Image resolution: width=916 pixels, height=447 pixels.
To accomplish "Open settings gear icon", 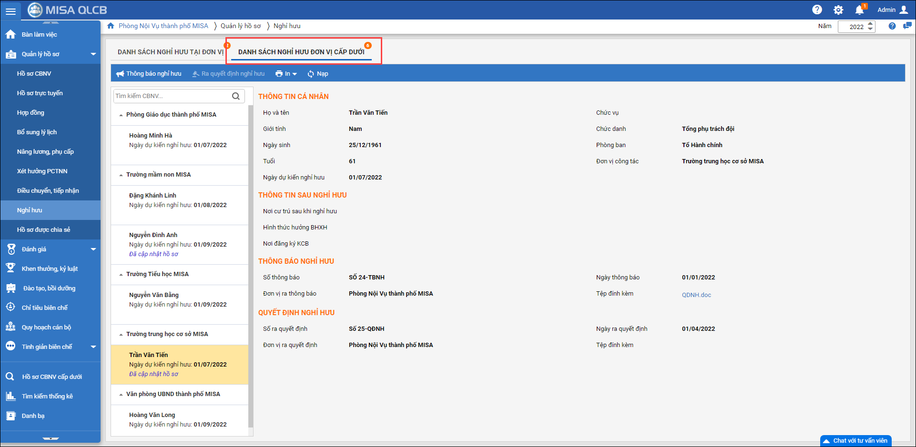I will pyautogui.click(x=838, y=10).
